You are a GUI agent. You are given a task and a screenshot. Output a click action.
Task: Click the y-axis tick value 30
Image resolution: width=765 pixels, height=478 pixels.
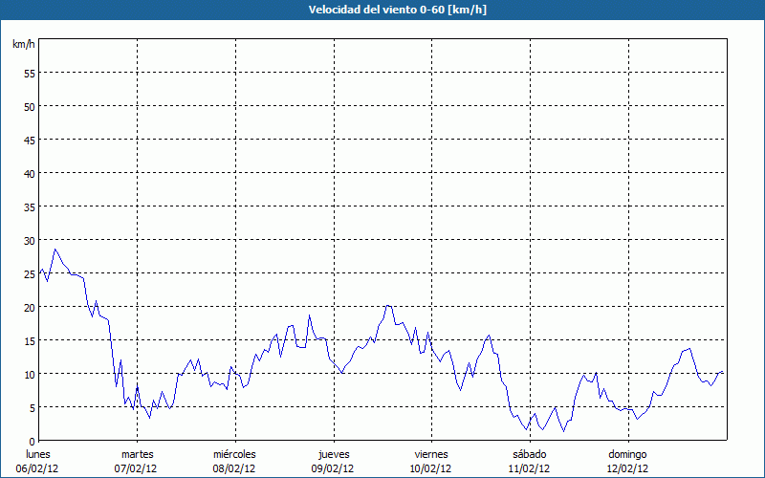(x=29, y=240)
